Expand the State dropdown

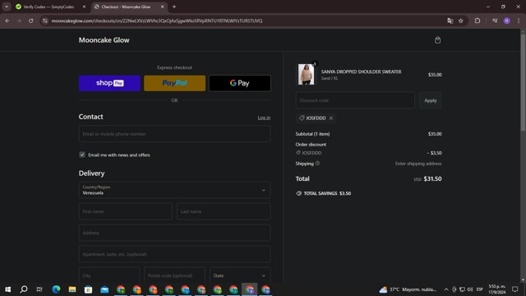(x=240, y=275)
